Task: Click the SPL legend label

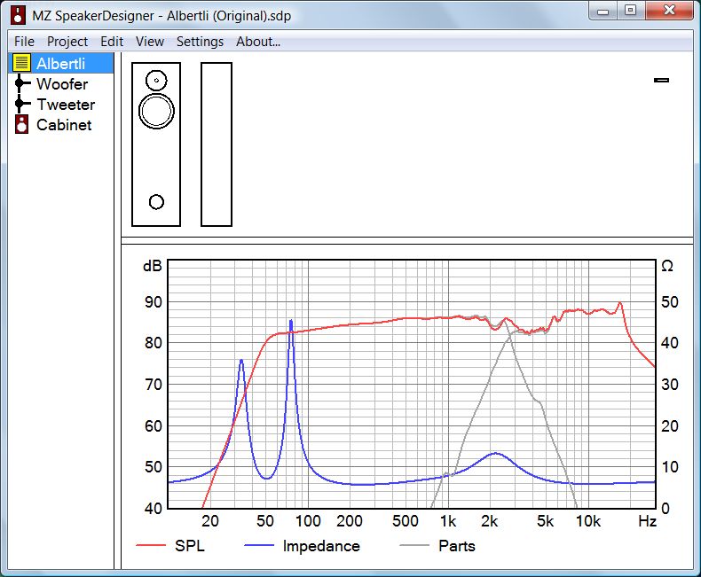Action: click(x=190, y=546)
